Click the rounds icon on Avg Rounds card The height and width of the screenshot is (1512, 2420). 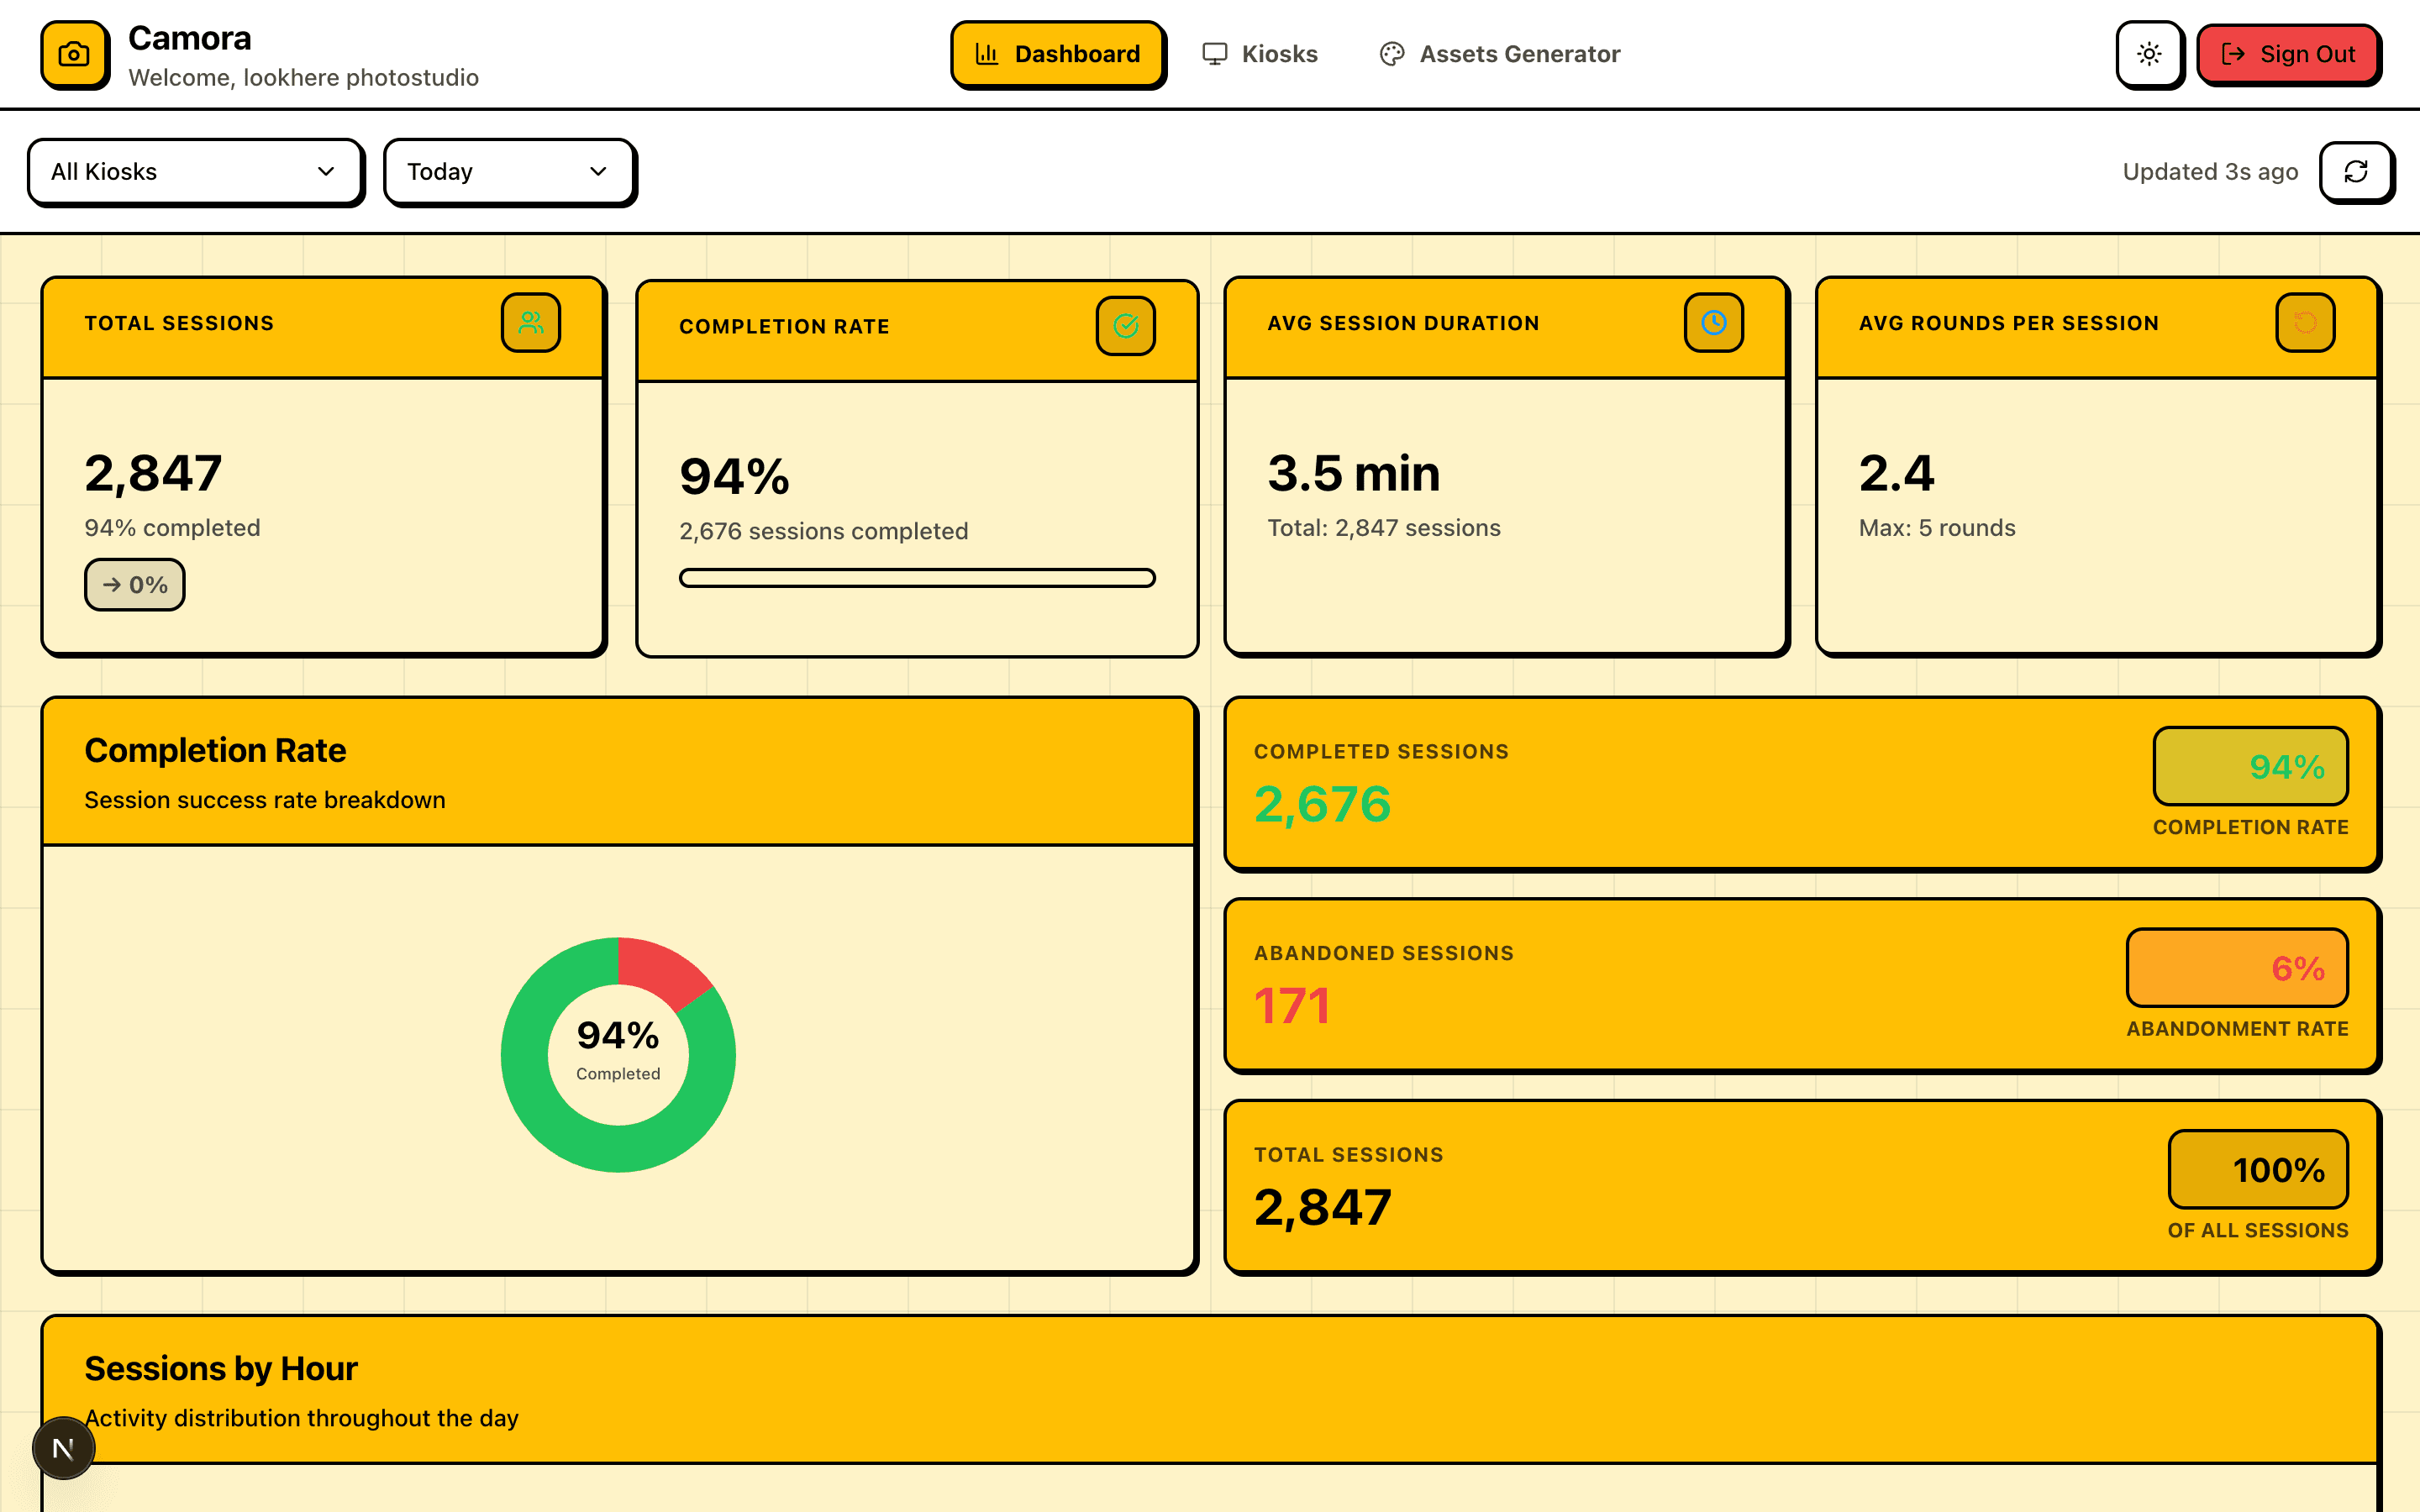coord(2305,322)
